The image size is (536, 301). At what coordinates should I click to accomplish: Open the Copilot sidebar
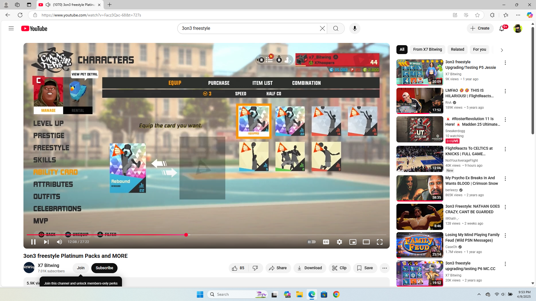(530, 15)
